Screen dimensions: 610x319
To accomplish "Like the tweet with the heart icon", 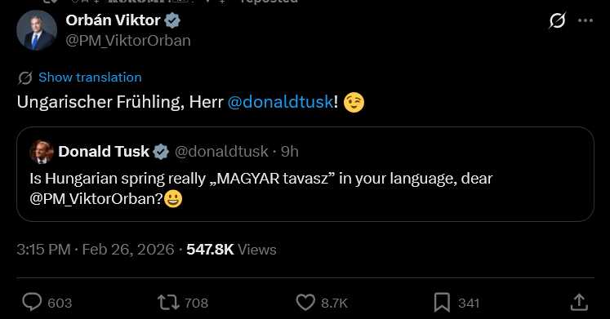I will pyautogui.click(x=305, y=303).
